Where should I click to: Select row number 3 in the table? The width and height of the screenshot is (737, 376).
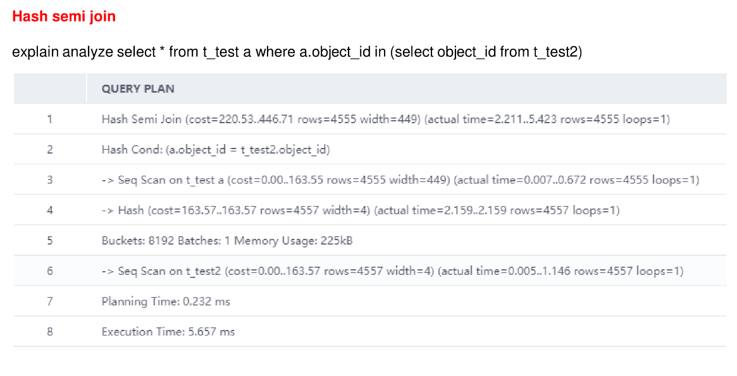point(50,180)
